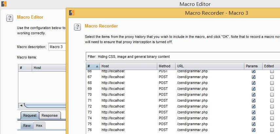Toggle Params checkbox for request 67
The image size is (280, 134).
[253, 77]
